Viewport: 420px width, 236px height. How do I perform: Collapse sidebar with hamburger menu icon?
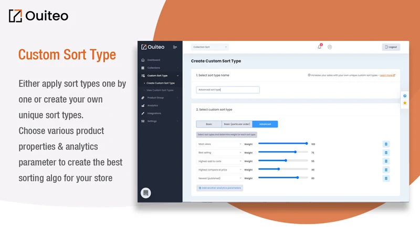pos(175,47)
